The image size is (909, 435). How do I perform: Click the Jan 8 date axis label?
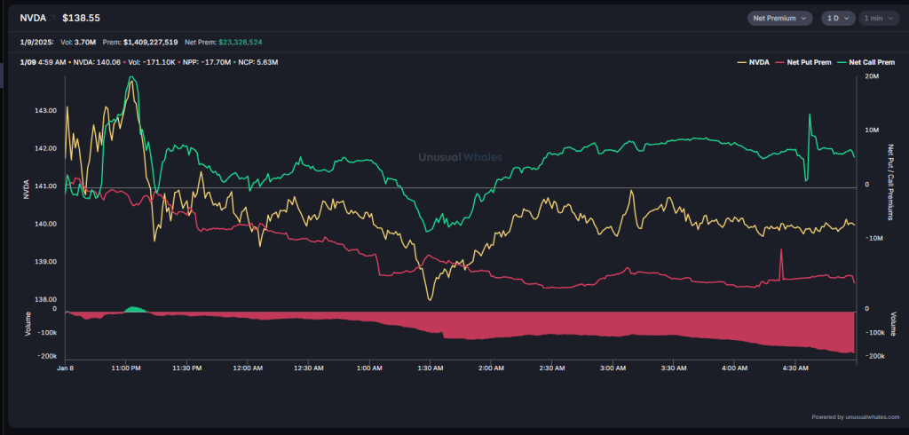click(65, 367)
